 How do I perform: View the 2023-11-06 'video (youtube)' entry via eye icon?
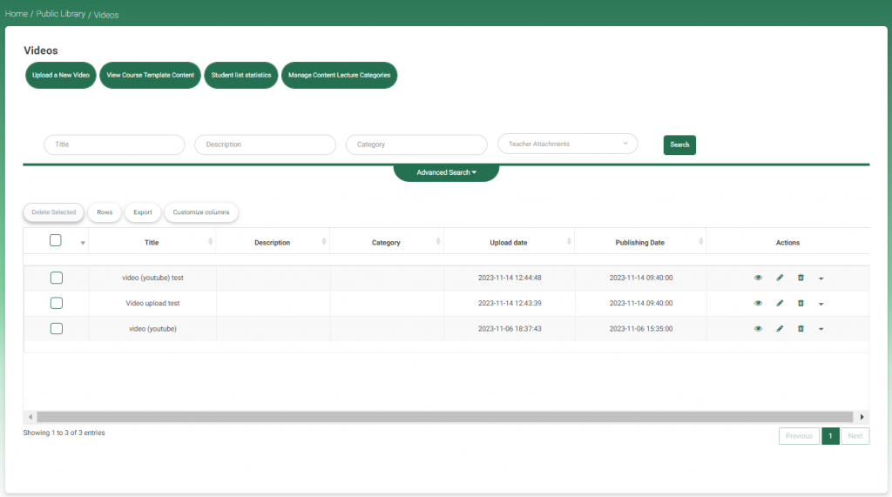[x=758, y=329]
